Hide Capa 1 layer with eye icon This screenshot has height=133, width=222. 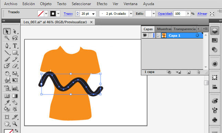point(145,35)
